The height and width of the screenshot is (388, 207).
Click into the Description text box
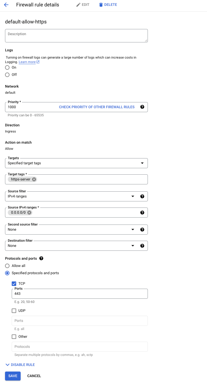click(76, 36)
